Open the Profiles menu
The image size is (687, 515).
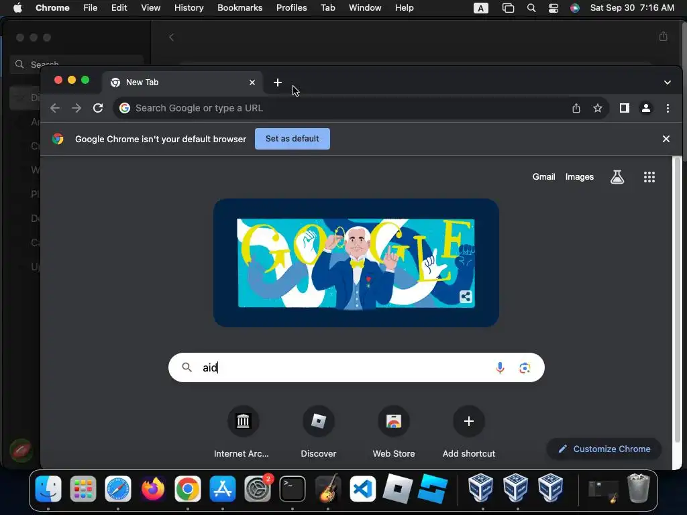pyautogui.click(x=291, y=8)
